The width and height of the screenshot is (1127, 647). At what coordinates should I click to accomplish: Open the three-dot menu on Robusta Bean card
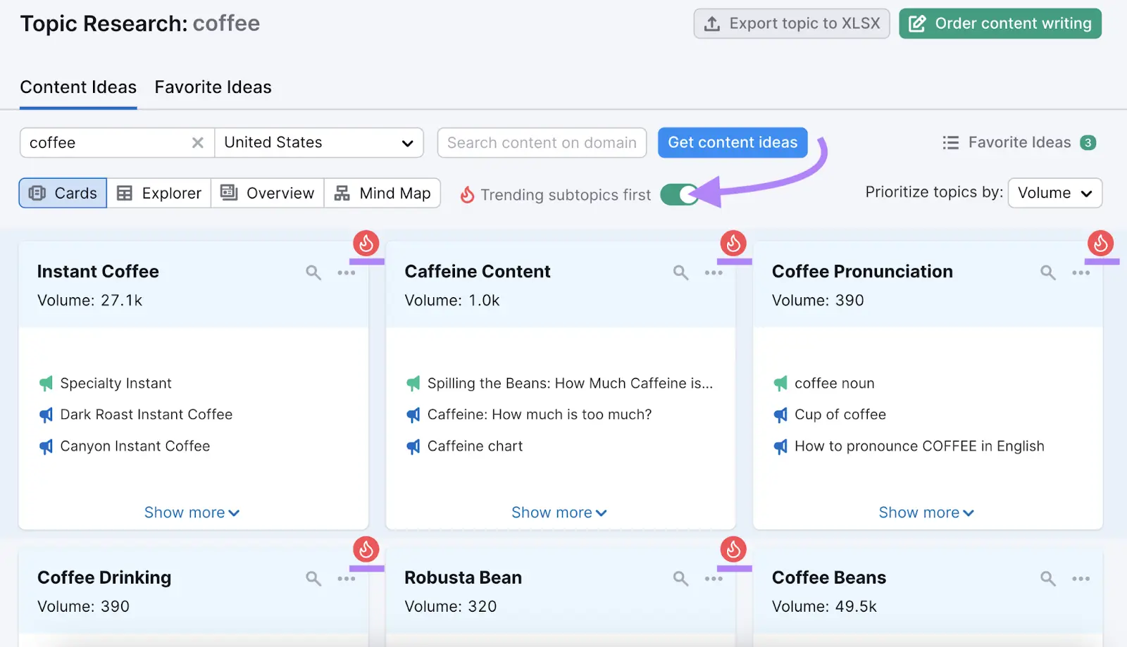tap(713, 578)
